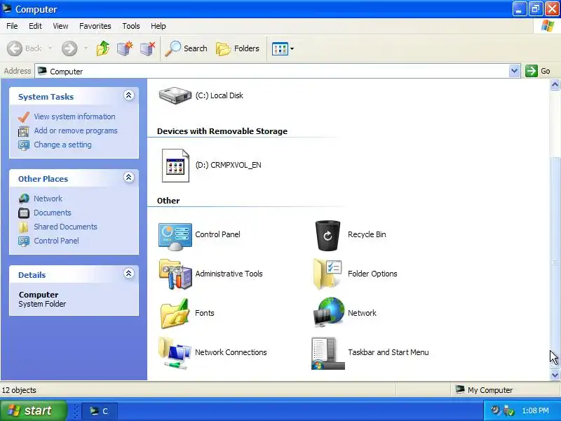Open the Network globe icon in Other section

(x=328, y=312)
